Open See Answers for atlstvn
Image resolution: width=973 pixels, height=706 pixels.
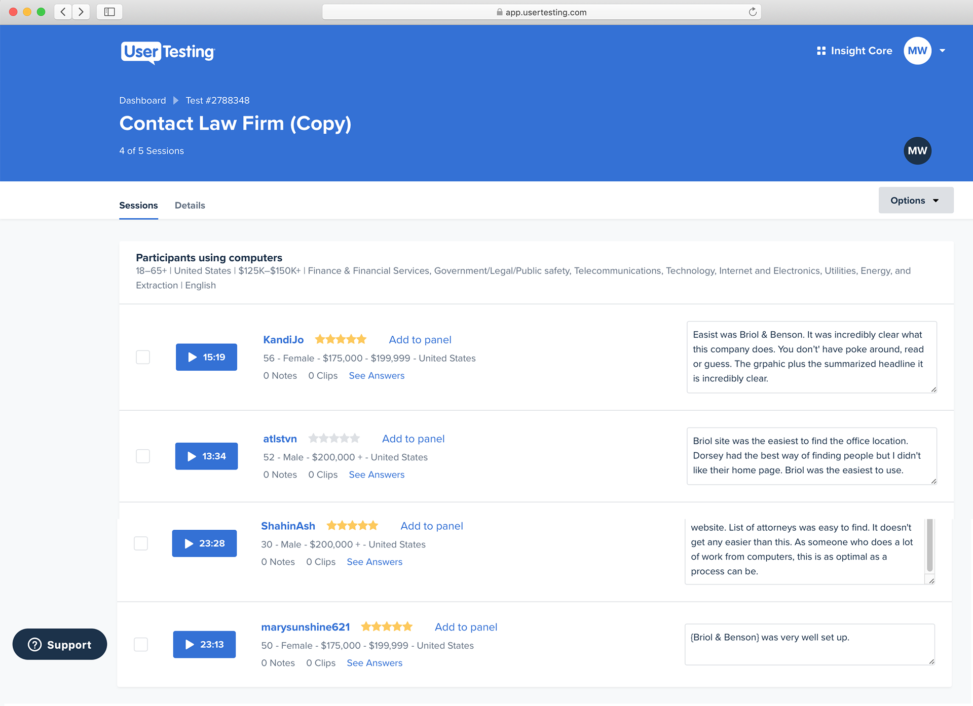(x=377, y=475)
